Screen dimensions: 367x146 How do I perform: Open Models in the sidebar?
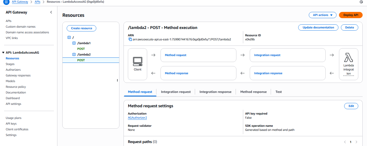coord(10,81)
